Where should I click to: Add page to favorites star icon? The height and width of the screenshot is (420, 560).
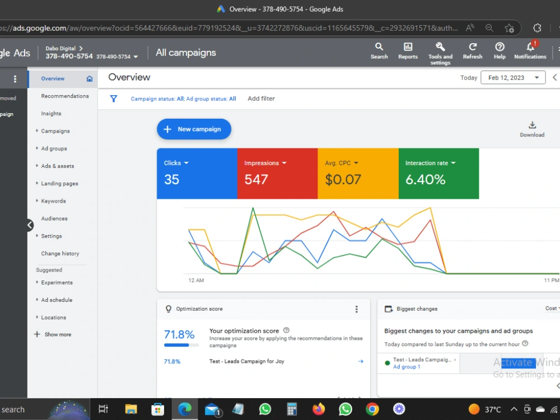tap(509, 28)
